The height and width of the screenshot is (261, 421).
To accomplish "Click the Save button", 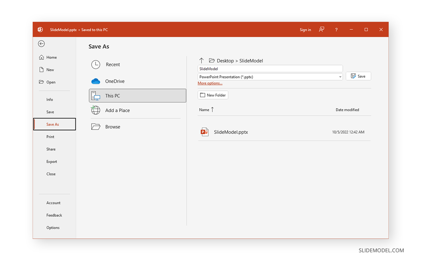I will (358, 76).
